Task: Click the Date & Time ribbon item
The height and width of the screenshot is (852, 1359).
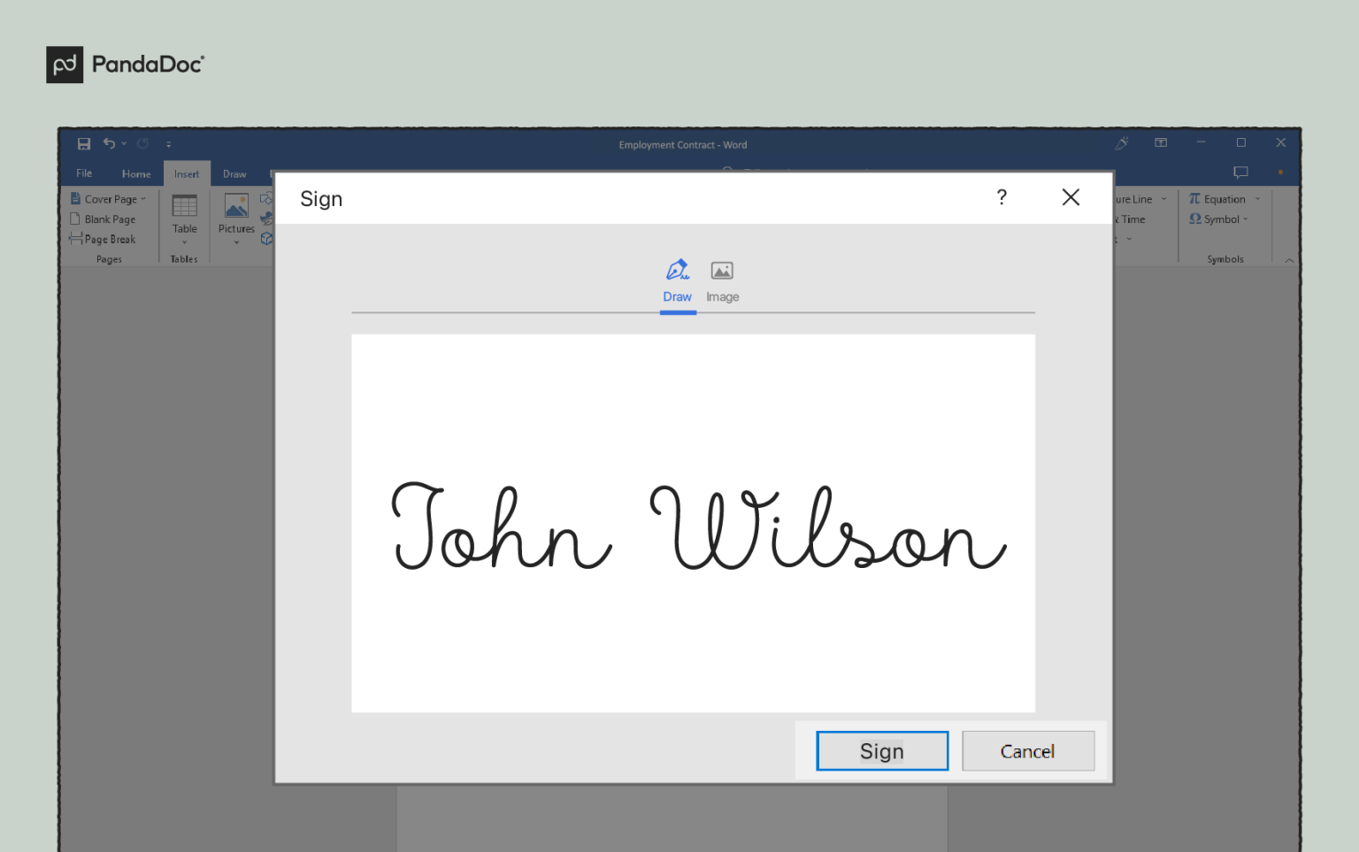Action: (1130, 219)
